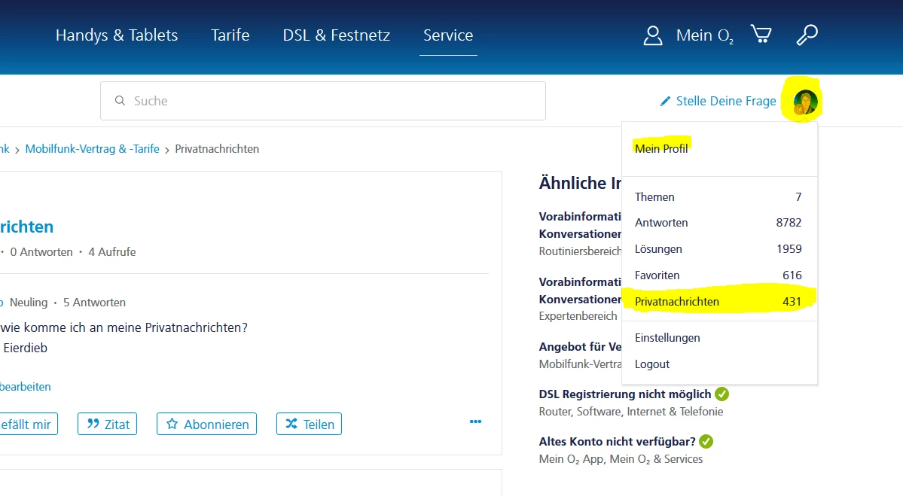Click Logout in profile menu

click(x=652, y=364)
